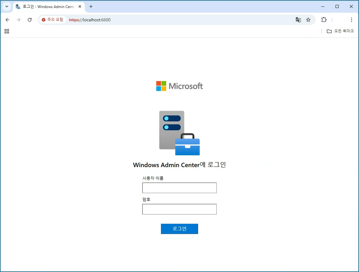Click the 암호 password field
This screenshot has height=272, width=359.
pyautogui.click(x=179, y=209)
